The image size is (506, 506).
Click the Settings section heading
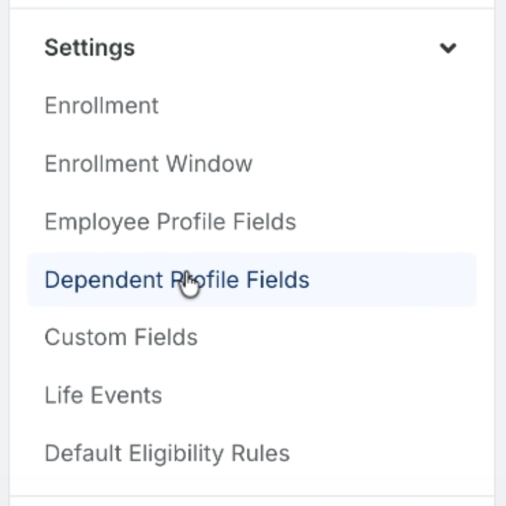coord(90,48)
